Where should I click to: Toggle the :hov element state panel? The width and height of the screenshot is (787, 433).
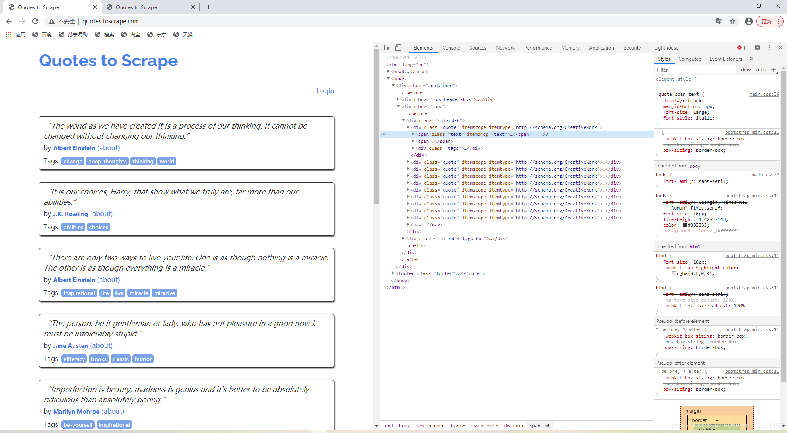click(x=746, y=70)
